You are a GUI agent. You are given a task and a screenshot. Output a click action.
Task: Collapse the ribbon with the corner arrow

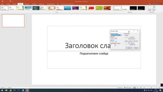pyautogui.click(x=162, y=12)
